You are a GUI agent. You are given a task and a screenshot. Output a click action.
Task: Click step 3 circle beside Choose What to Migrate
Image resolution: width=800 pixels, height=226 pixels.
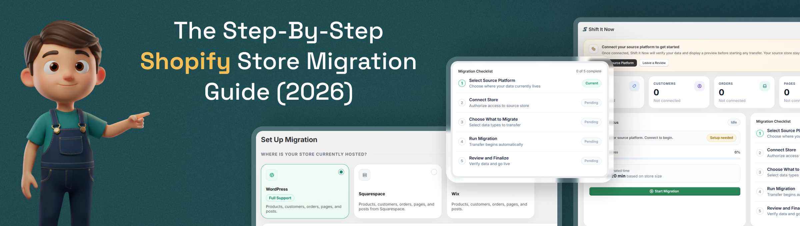point(462,122)
